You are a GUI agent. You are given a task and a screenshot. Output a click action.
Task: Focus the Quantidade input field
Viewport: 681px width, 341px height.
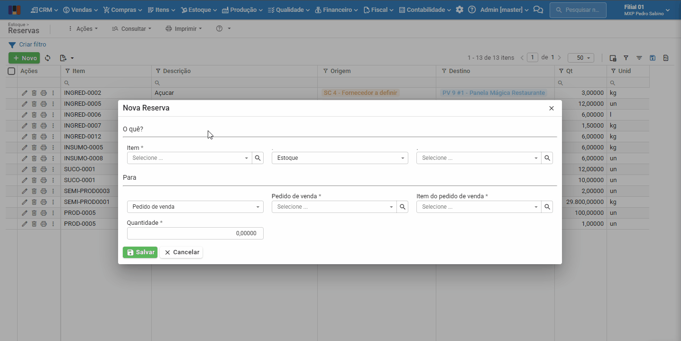tap(195, 233)
